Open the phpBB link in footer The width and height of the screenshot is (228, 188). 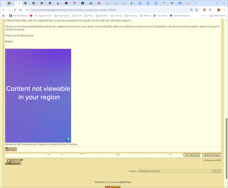coord(108,182)
